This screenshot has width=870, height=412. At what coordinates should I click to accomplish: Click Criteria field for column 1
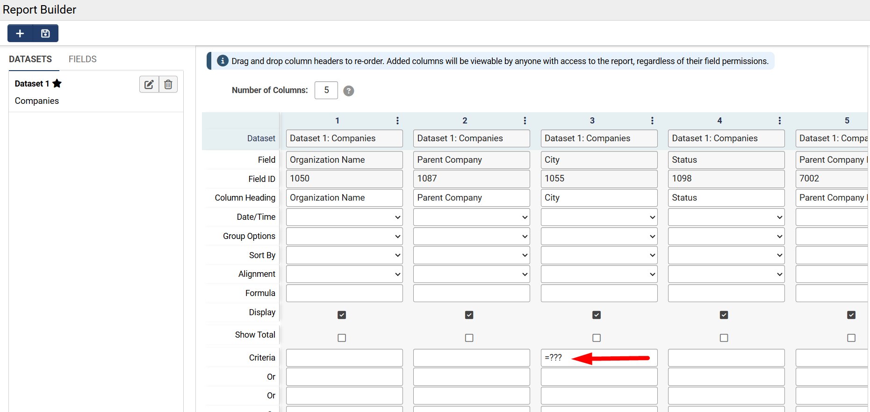(x=345, y=358)
